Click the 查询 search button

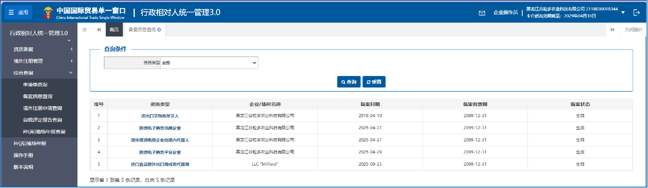click(x=349, y=82)
